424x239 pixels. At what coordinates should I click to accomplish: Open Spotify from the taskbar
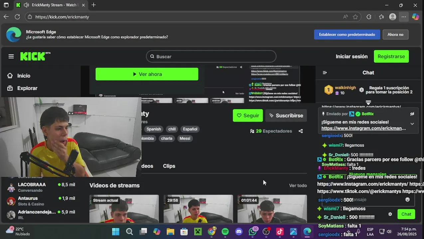225,231
